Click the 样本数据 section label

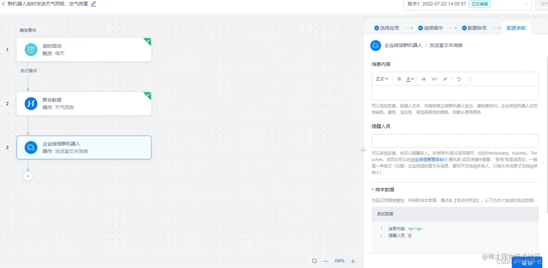coord(385,190)
